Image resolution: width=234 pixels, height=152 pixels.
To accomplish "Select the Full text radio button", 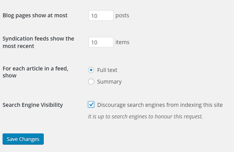I will (91, 70).
